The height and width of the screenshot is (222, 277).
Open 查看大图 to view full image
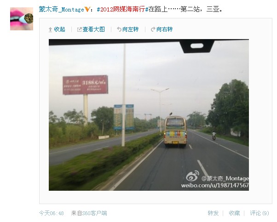pyautogui.click(x=93, y=29)
